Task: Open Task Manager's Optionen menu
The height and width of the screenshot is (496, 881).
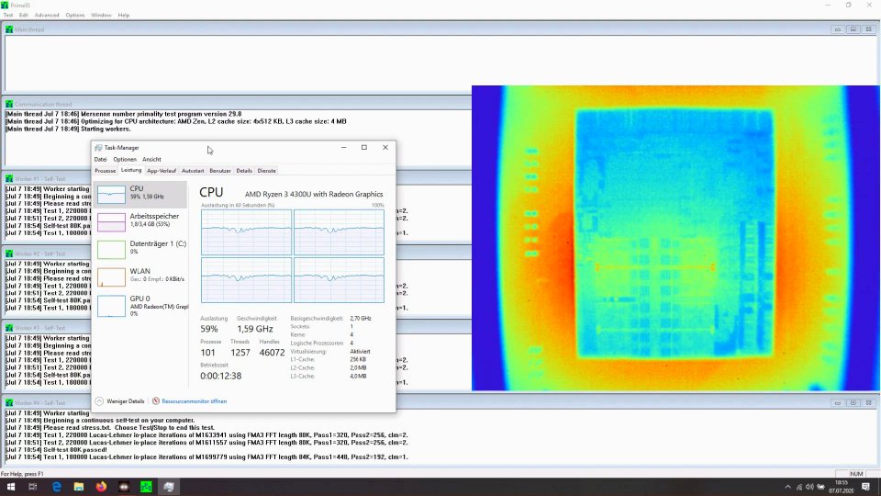Action: [125, 159]
